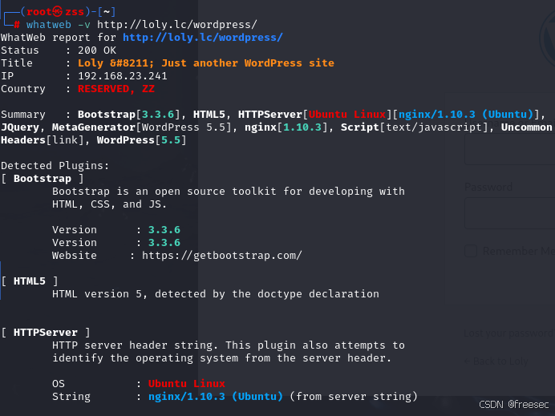Select blue nginx/1.10.3 (Ubuntu) in Summary

pos(466,115)
